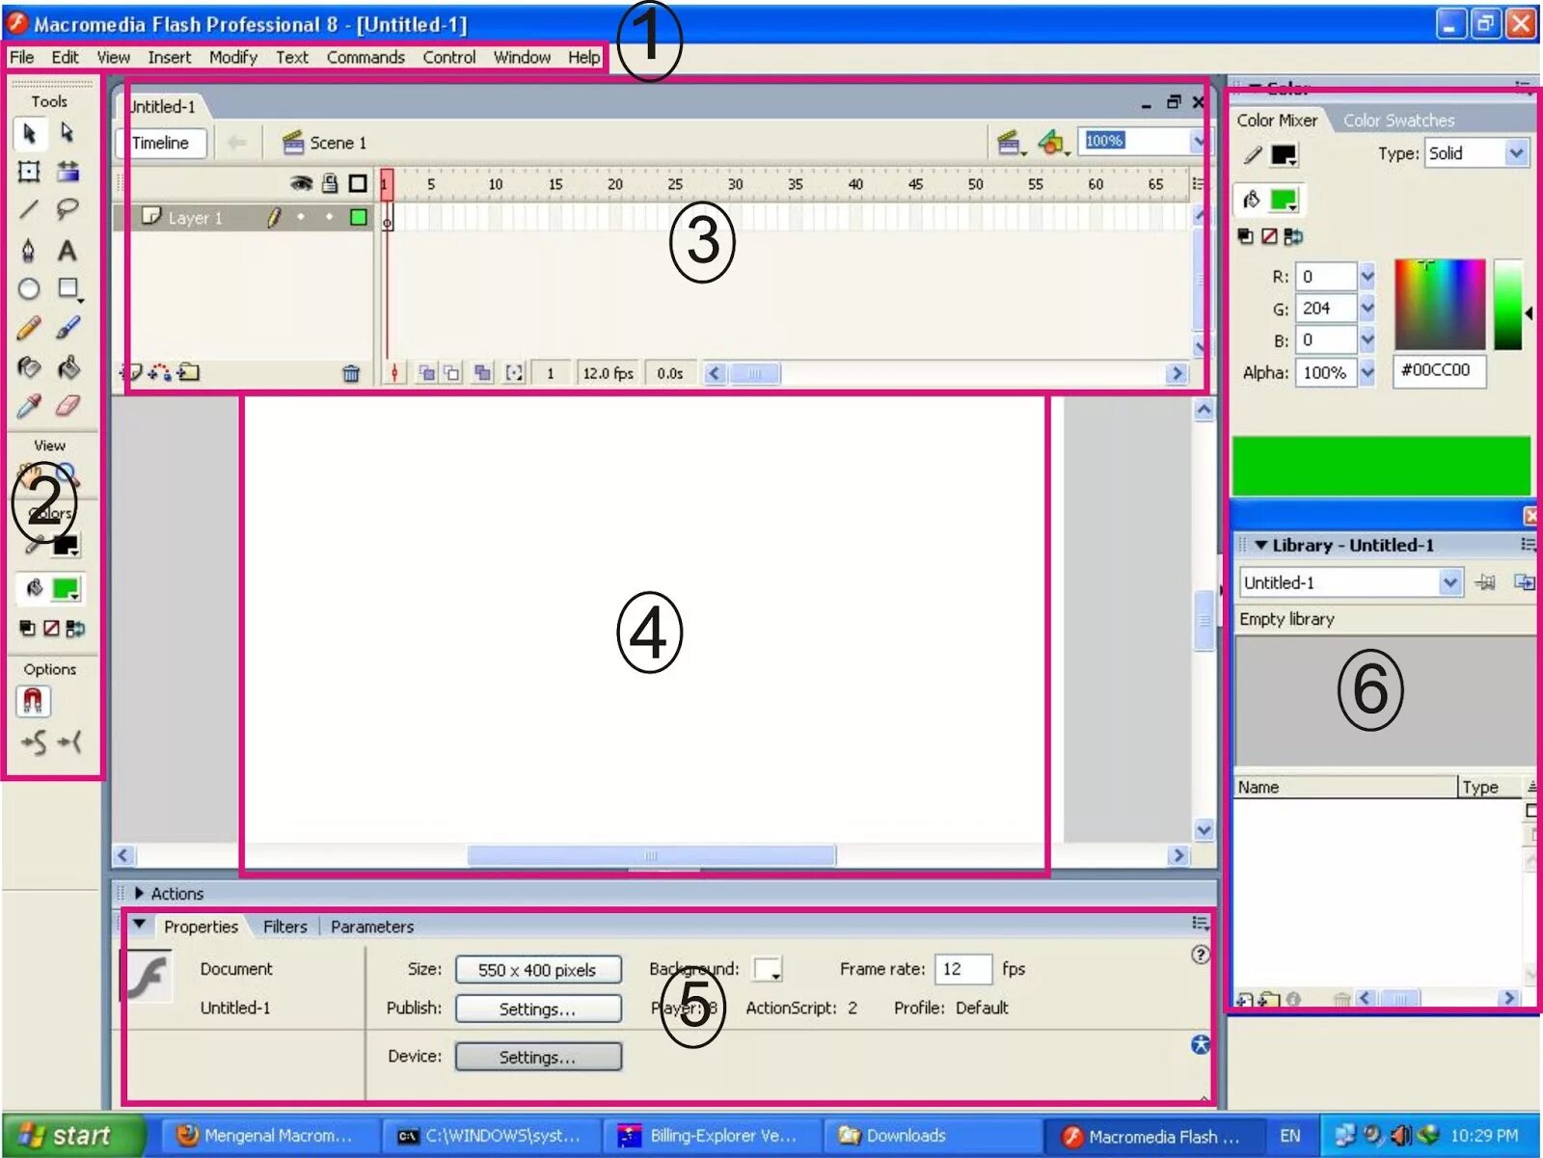This screenshot has height=1158, width=1543.
Task: Select the Selection arrow tool
Action: pos(29,132)
